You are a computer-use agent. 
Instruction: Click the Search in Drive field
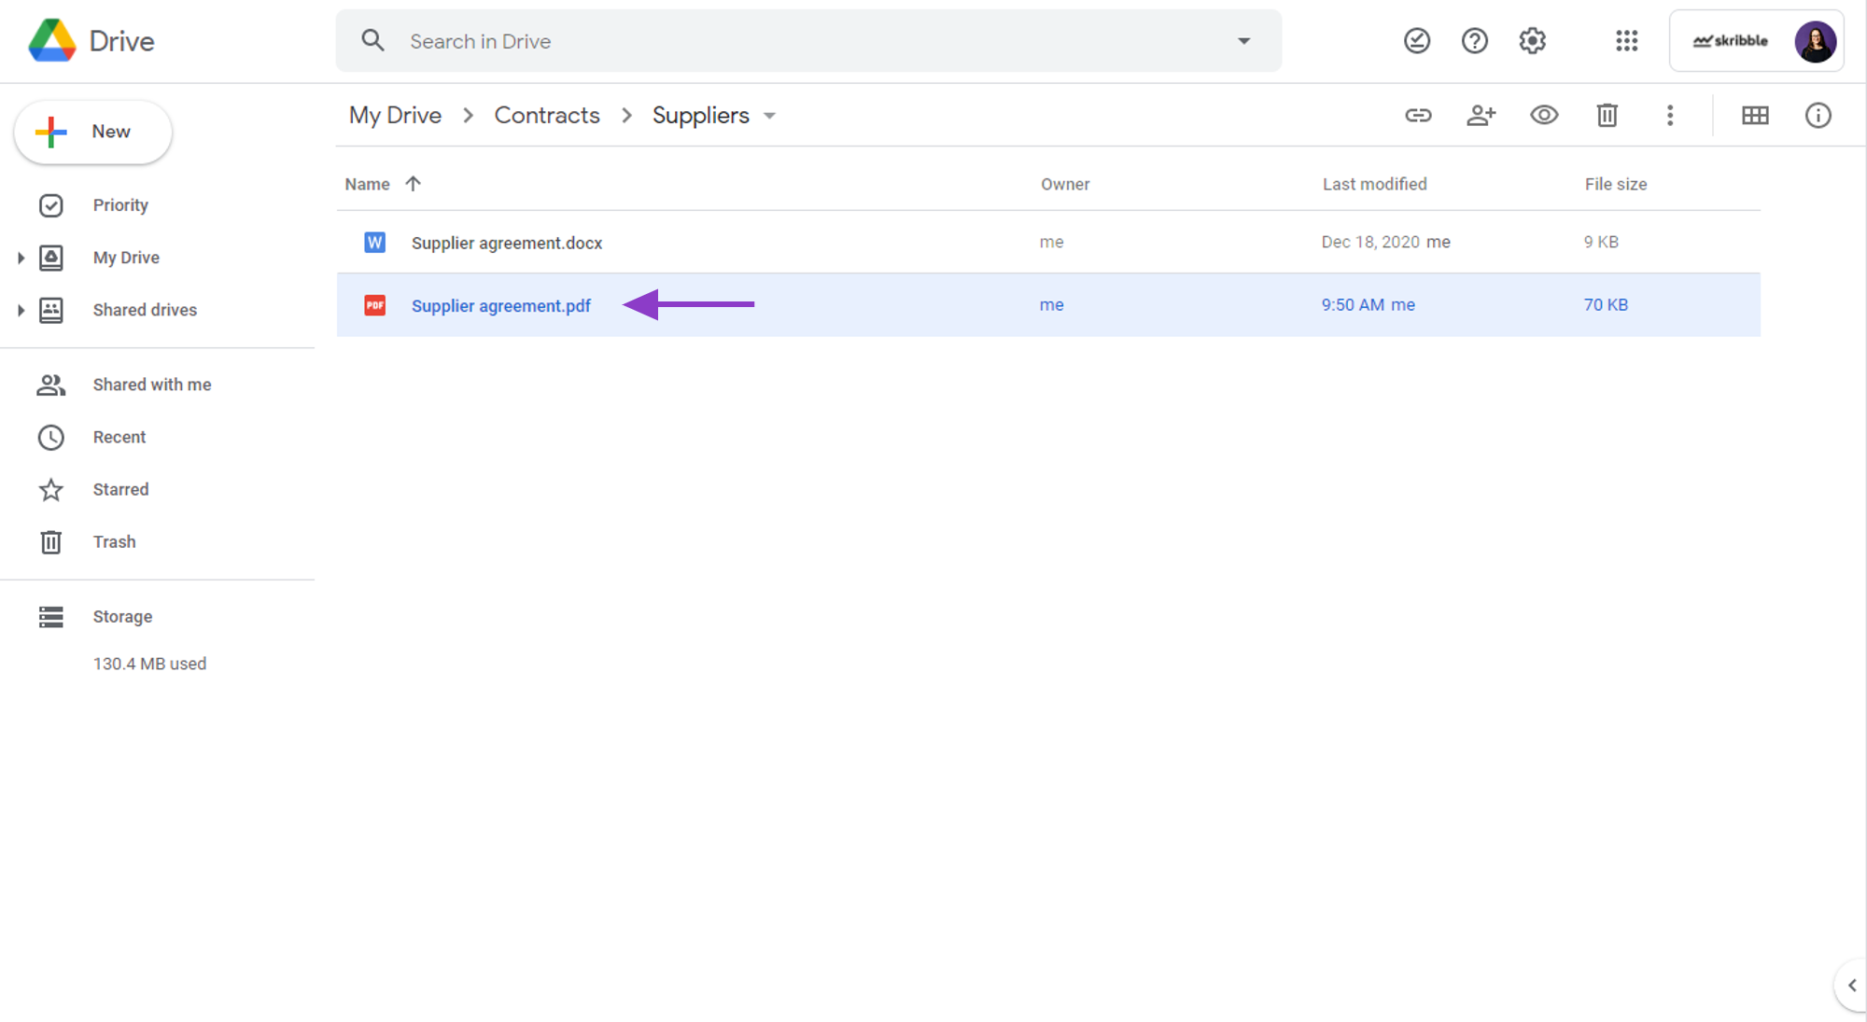pyautogui.click(x=807, y=42)
